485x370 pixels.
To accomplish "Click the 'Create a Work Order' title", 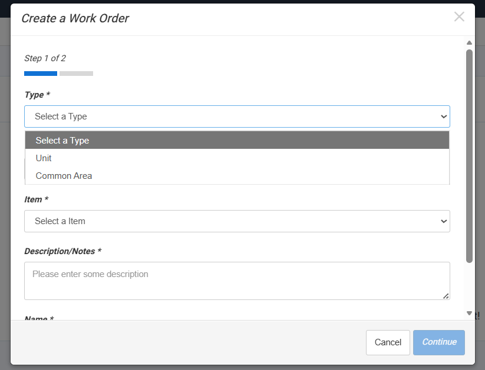I will pyautogui.click(x=75, y=18).
